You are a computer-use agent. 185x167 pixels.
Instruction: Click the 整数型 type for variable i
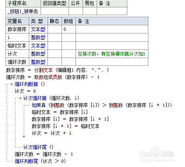tap(38, 37)
